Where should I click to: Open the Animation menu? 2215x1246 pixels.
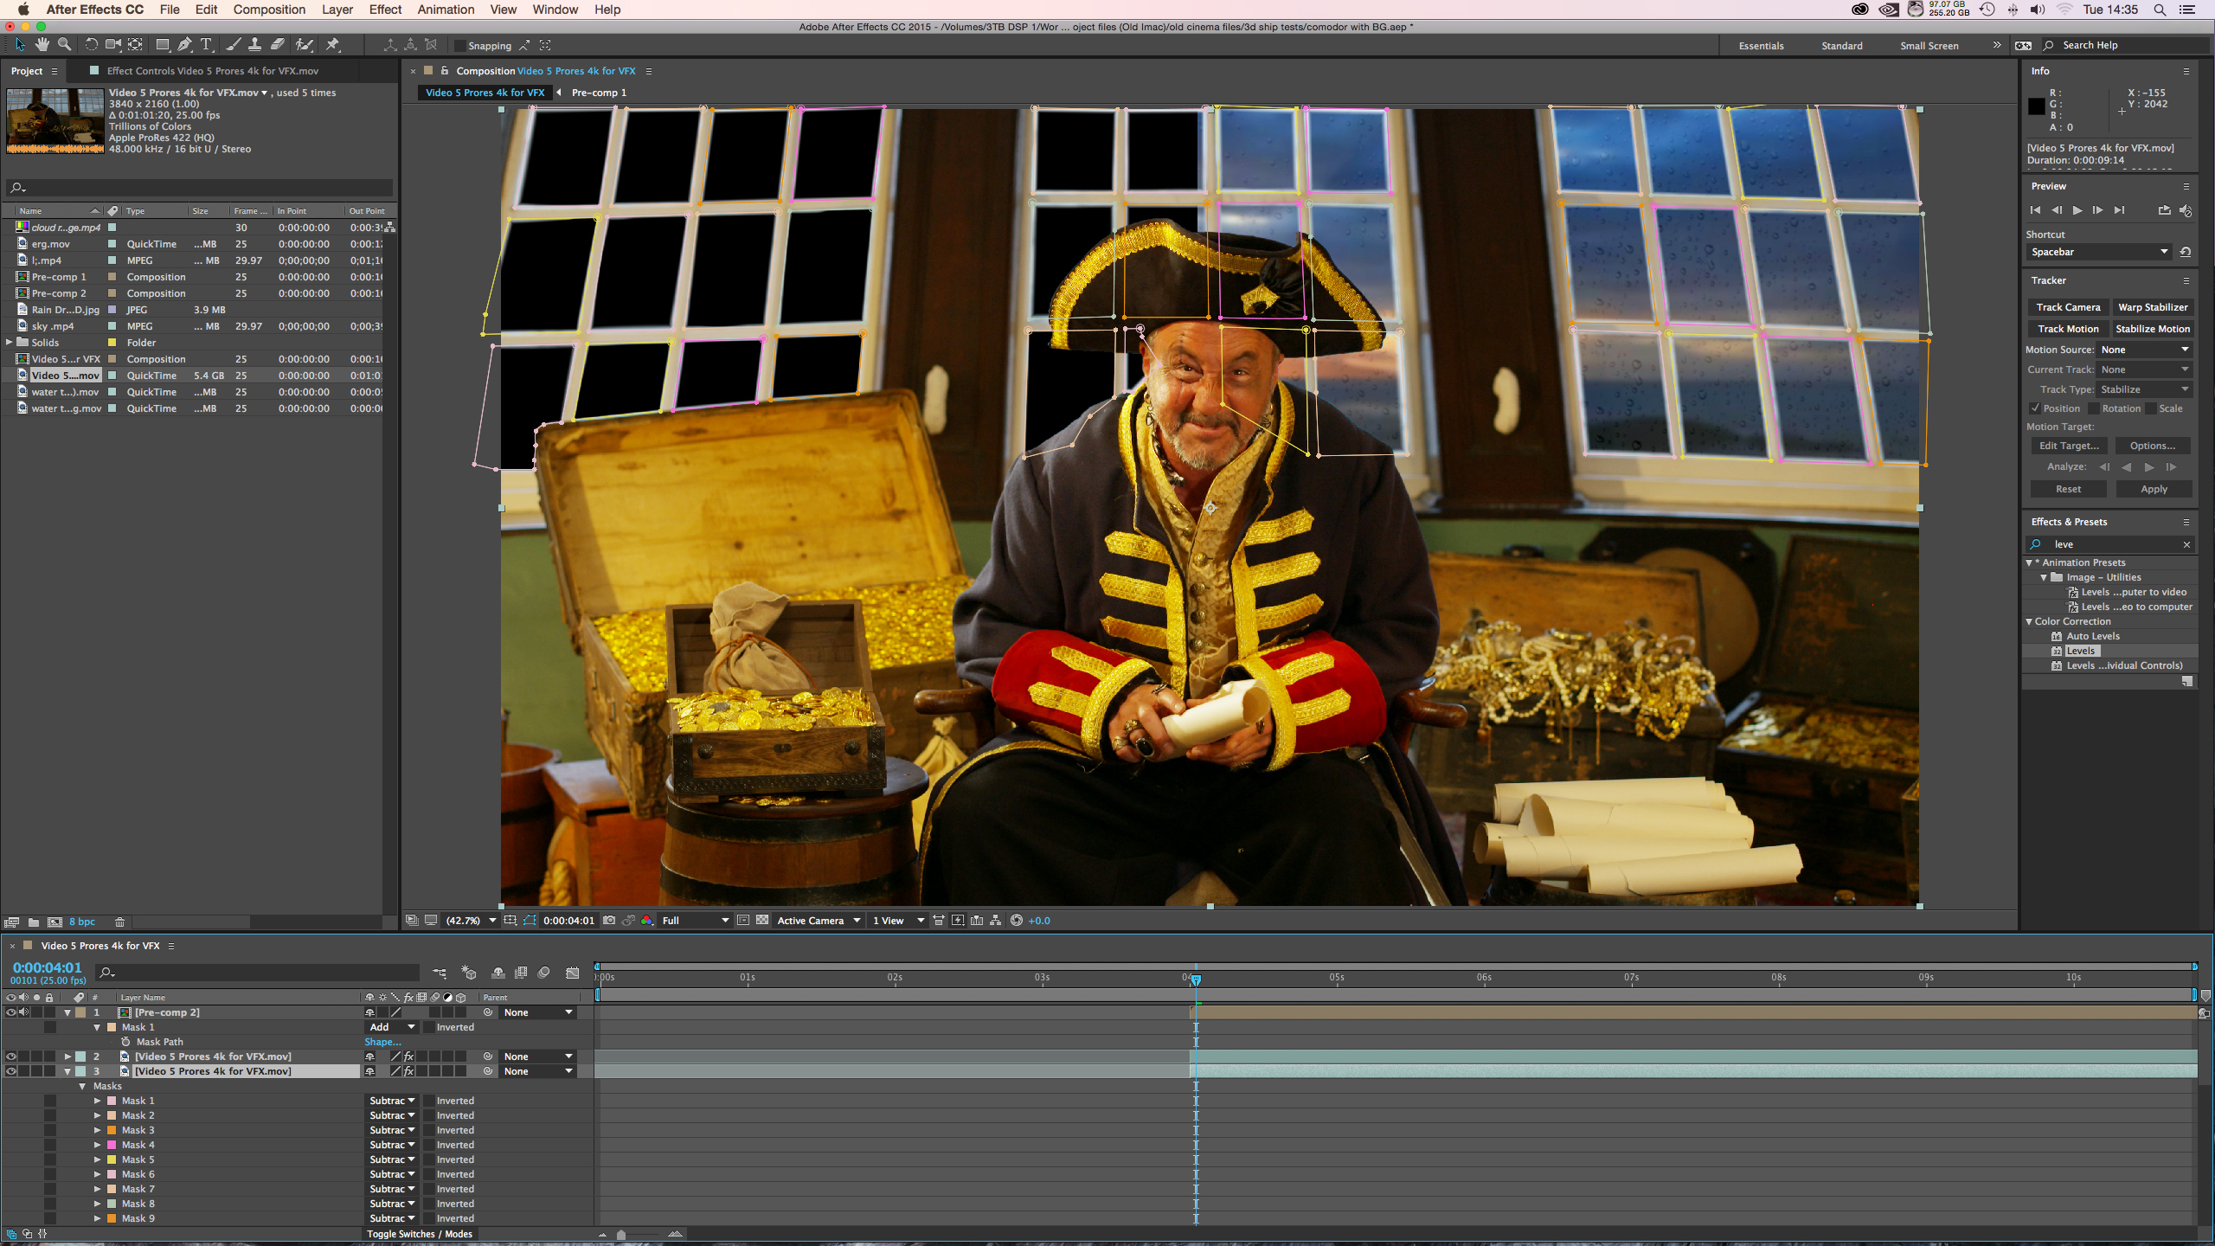446,10
